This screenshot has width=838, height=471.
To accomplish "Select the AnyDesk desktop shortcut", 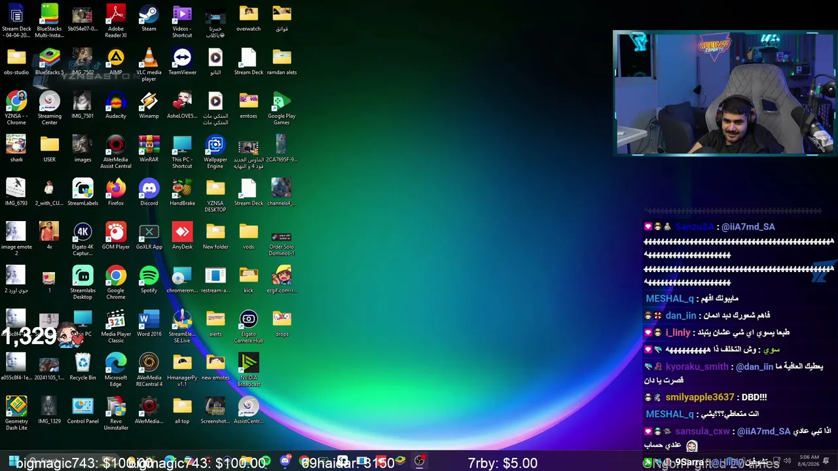I will coord(182,237).
